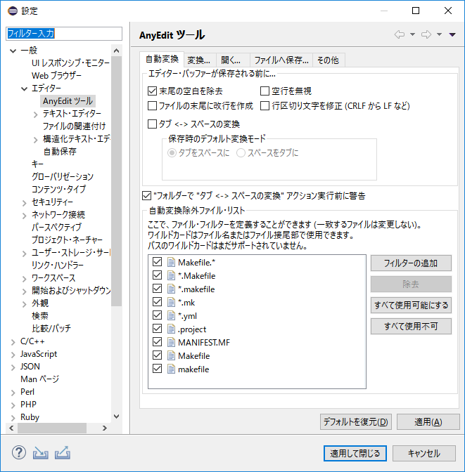
Task: Click the tree scrollbar down arrow
Action: point(116,417)
